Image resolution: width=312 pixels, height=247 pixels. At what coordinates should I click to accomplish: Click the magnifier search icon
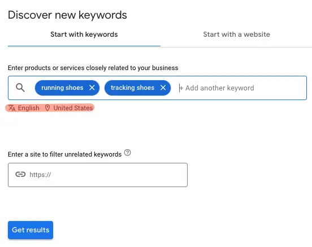tap(20, 88)
